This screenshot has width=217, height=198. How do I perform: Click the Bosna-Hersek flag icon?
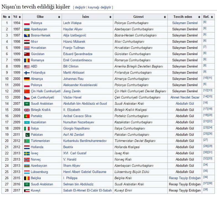coord(27,36)
